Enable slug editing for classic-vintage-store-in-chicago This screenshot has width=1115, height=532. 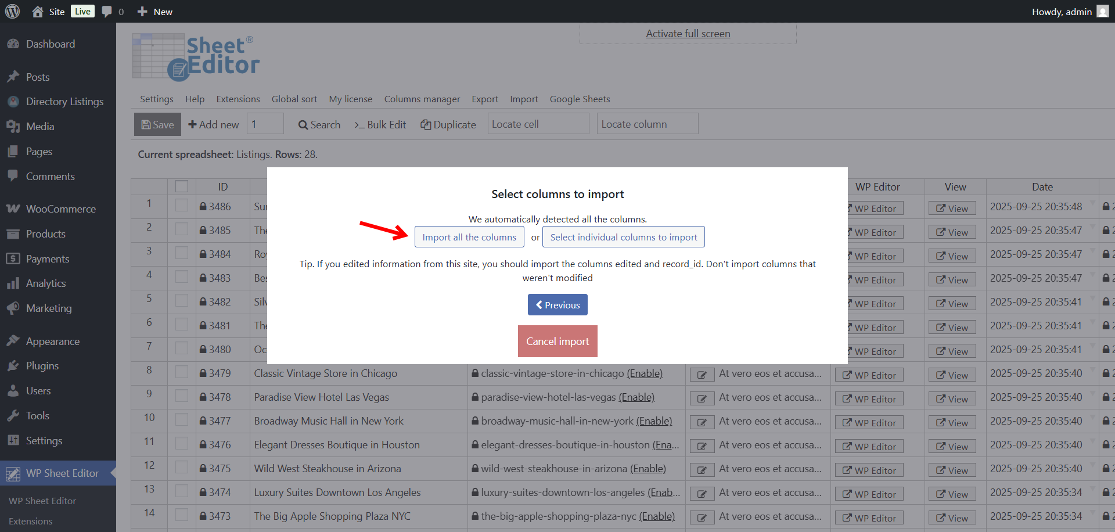click(x=645, y=373)
